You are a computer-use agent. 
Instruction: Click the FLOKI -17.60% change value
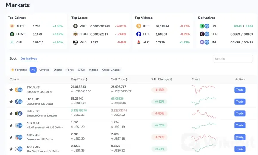pyautogui.click(x=120, y=34)
